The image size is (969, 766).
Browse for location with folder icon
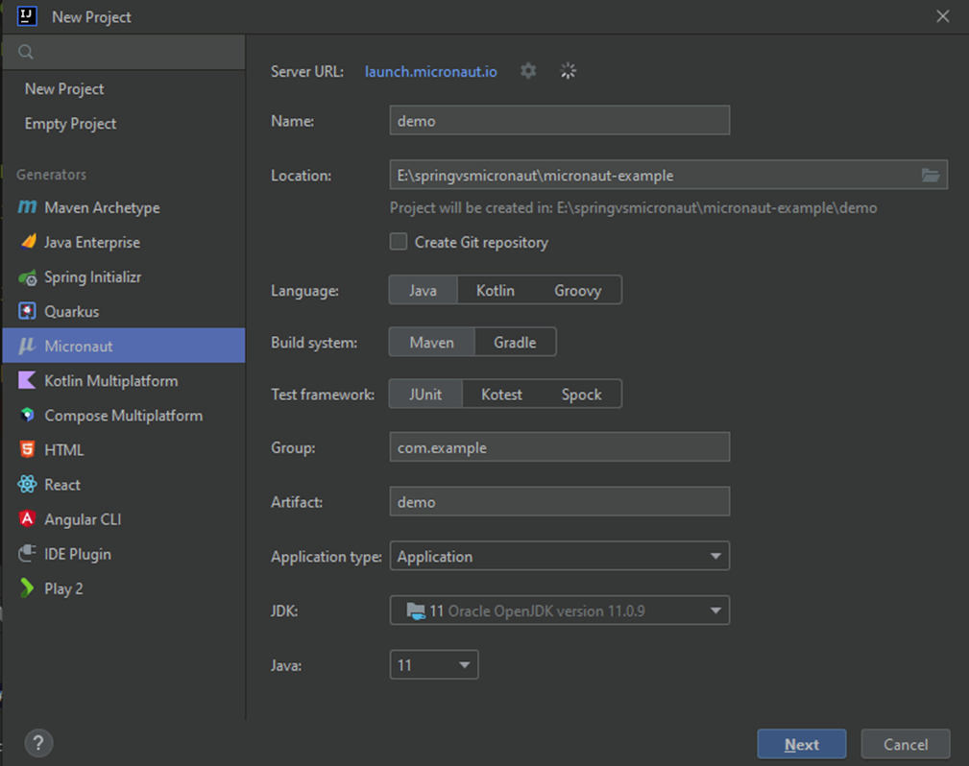[x=931, y=175]
